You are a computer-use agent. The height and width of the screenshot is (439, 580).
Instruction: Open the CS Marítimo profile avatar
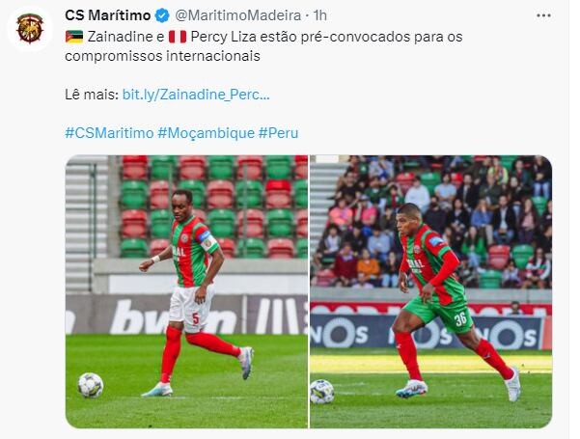coord(30,29)
